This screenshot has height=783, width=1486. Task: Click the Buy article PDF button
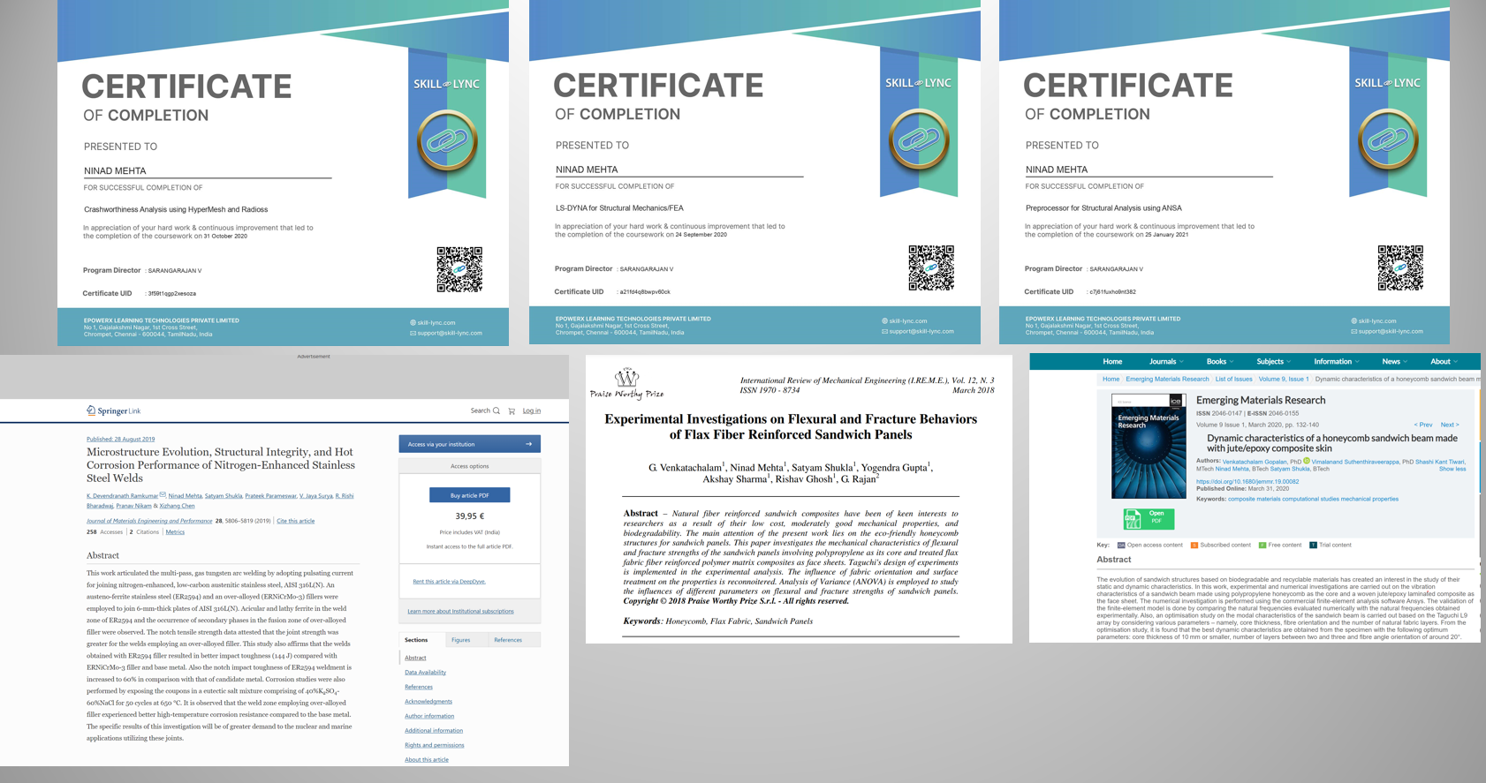pos(469,495)
